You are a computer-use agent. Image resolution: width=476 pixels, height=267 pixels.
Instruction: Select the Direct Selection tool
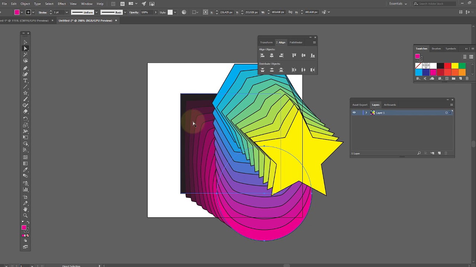(x=25, y=48)
